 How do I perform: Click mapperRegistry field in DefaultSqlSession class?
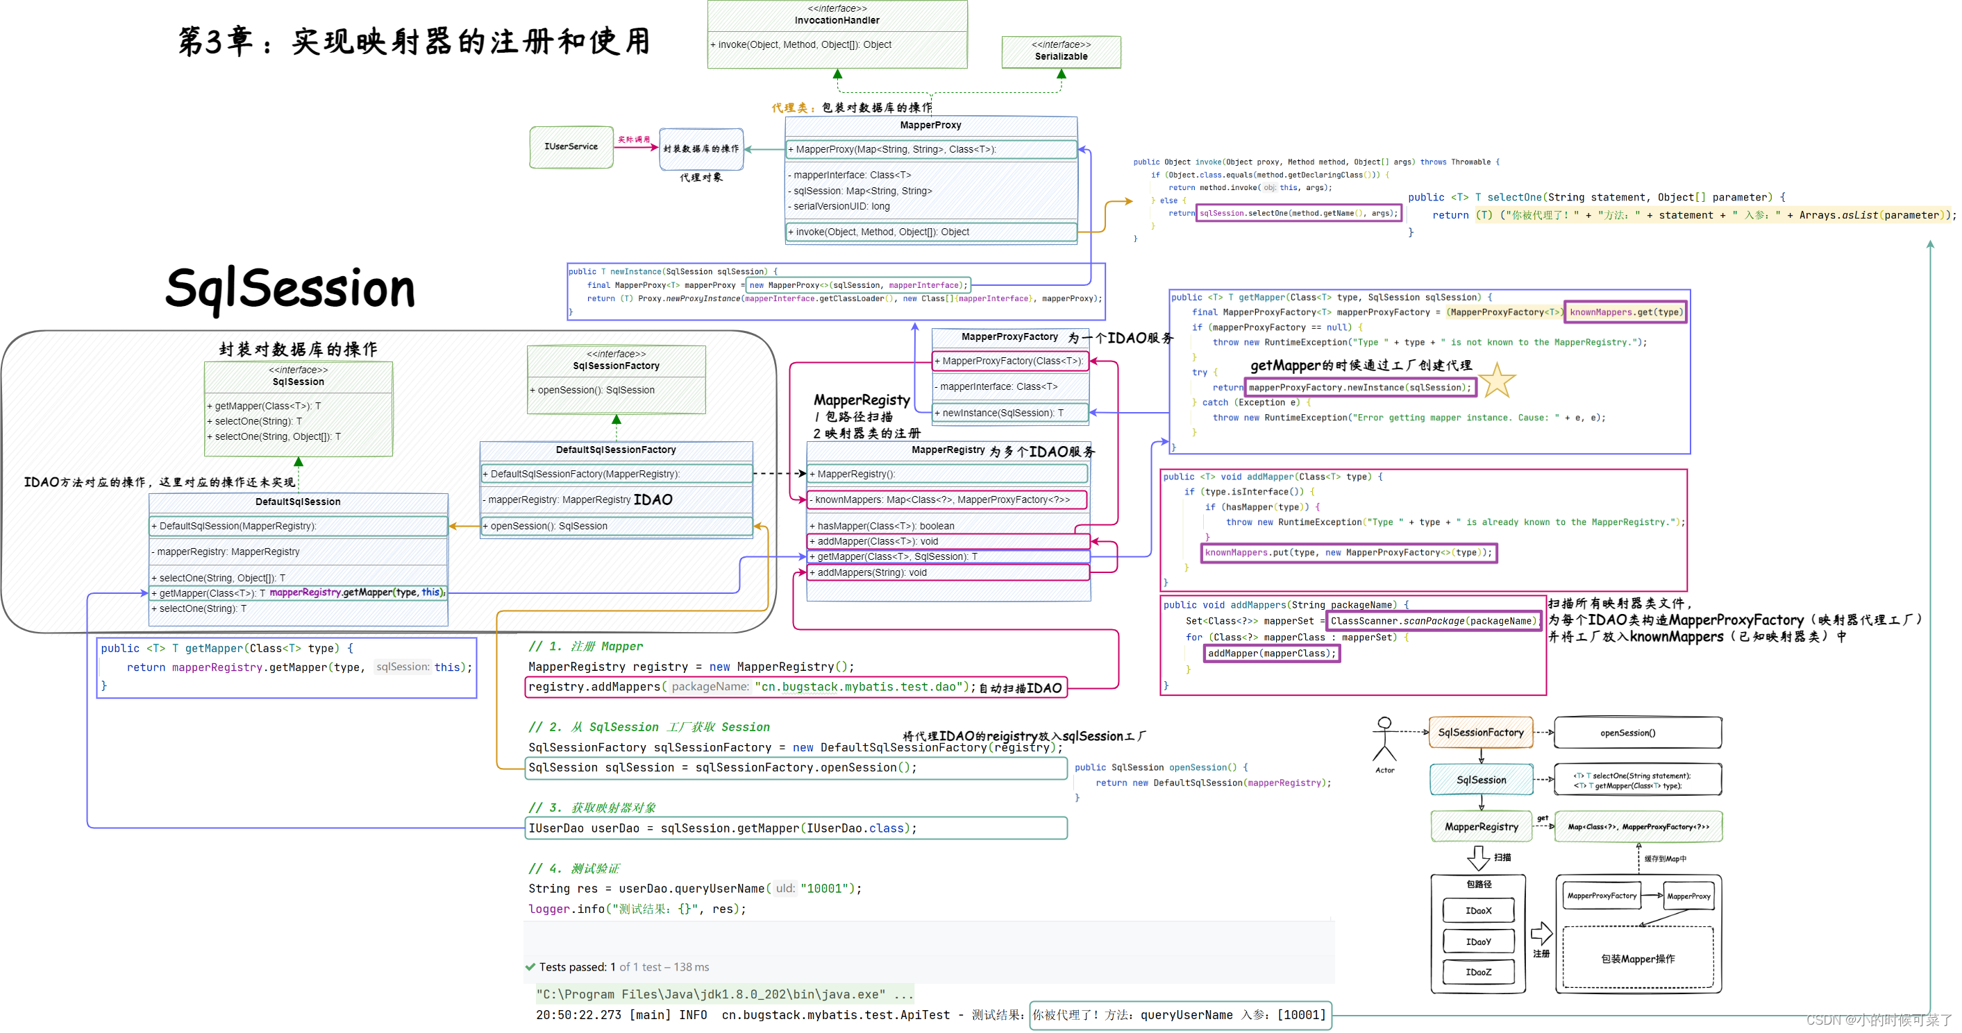(226, 552)
